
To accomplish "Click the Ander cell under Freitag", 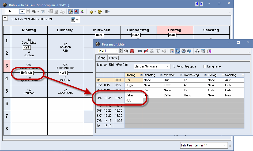I will click(x=216, y=90).
